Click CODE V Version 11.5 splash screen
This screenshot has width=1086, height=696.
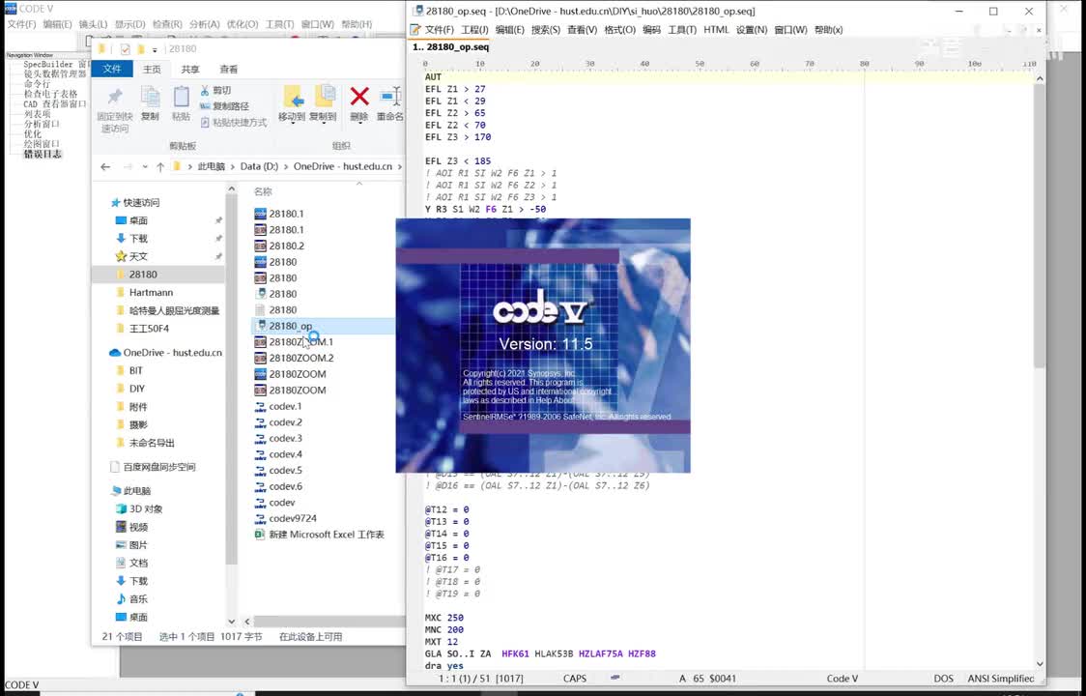coord(543,345)
